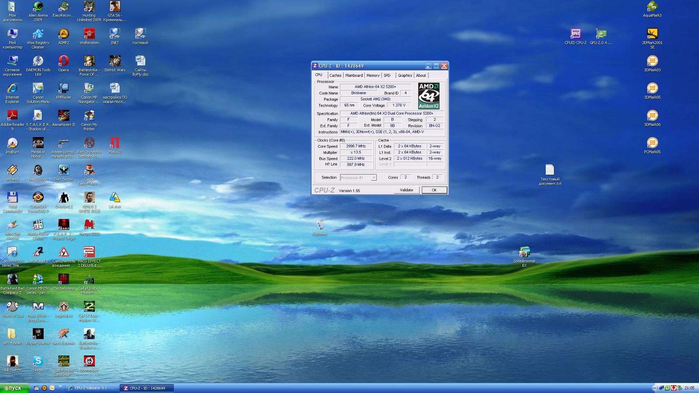Select the Alien Arena 2009 desktop icon

38,11
